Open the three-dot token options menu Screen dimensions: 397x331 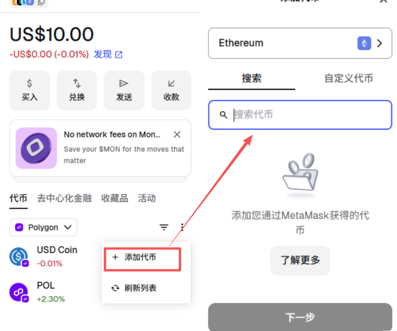(182, 227)
